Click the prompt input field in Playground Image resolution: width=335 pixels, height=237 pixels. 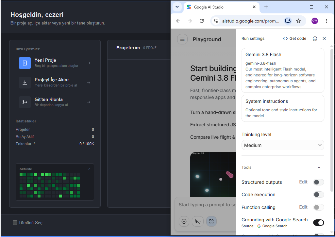207,205
